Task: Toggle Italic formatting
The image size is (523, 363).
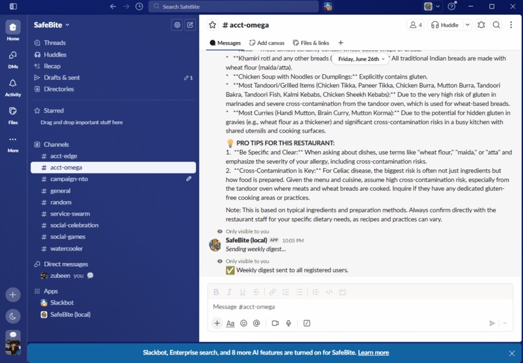Action: tap(230, 292)
